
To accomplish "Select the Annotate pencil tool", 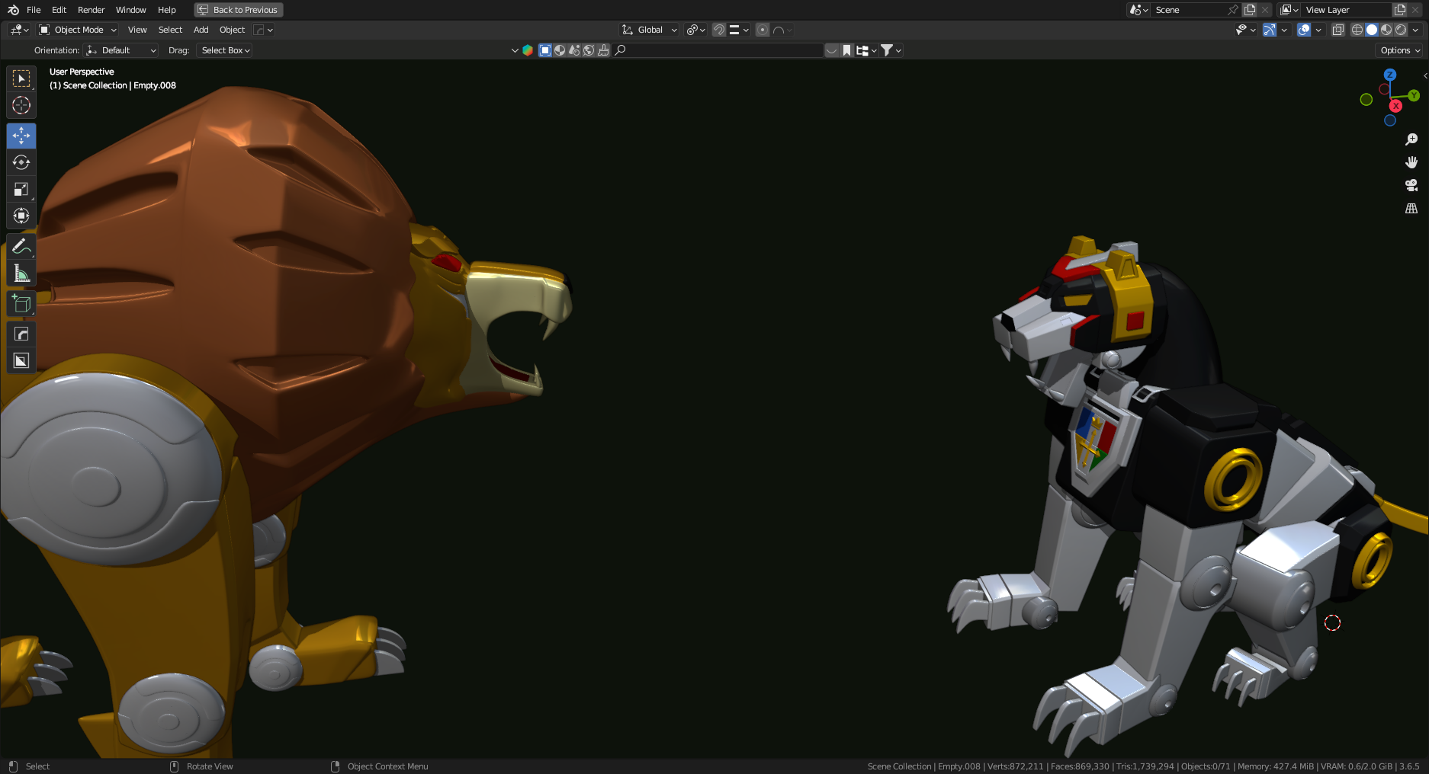I will pyautogui.click(x=21, y=246).
